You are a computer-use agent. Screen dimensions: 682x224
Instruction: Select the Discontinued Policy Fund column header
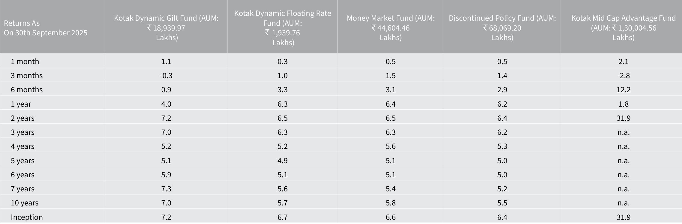tap(502, 28)
